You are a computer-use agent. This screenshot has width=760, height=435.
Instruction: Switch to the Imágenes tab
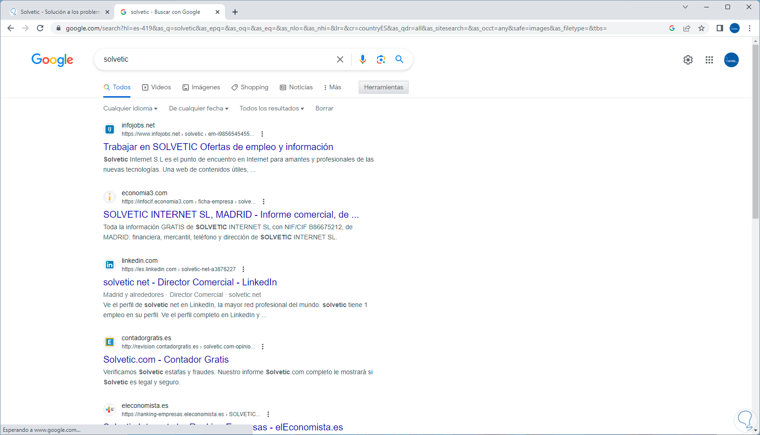(201, 87)
